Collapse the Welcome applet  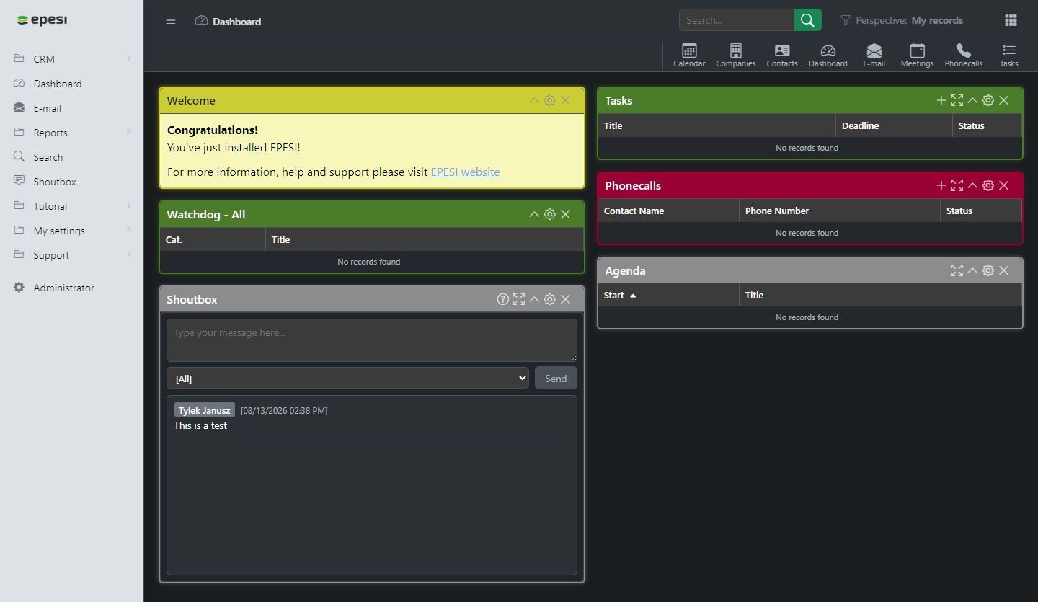(534, 100)
